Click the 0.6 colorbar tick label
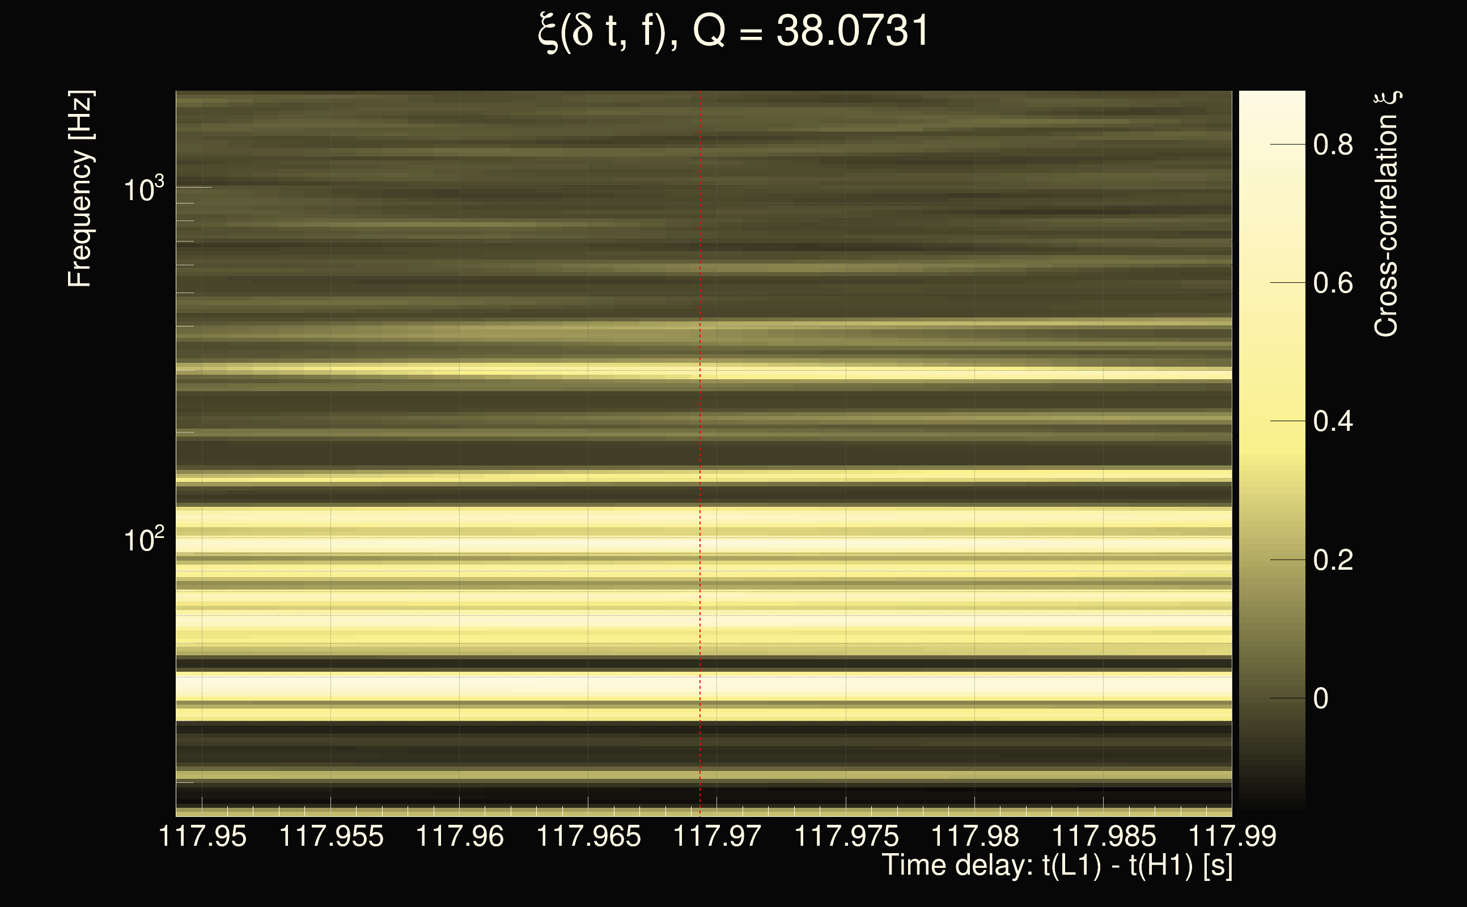Viewport: 1467px width, 907px height. coord(1333,282)
